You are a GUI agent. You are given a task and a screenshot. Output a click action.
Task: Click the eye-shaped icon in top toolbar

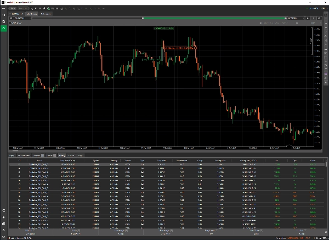click(57, 9)
